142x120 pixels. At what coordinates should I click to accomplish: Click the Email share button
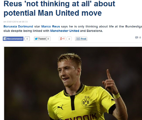81,39
